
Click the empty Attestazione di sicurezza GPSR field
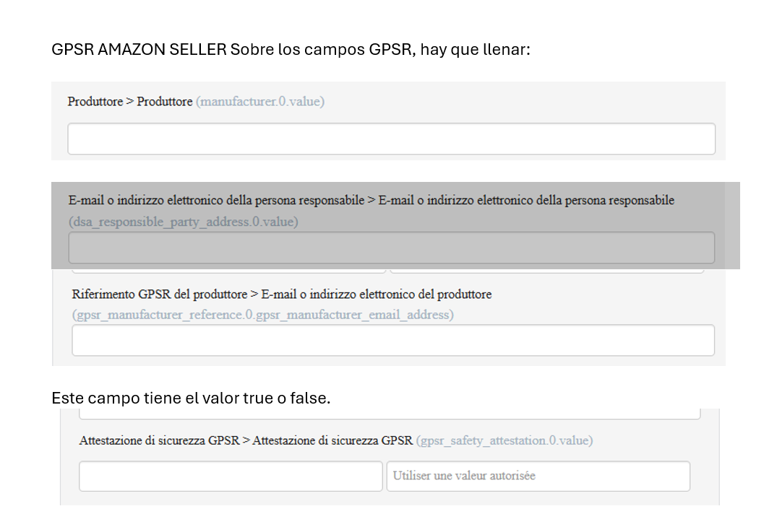tap(231, 476)
